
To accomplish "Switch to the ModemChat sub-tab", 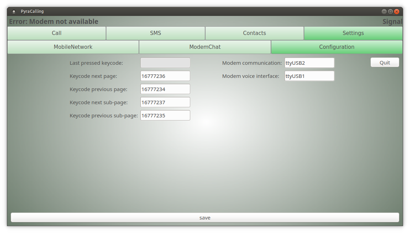I will click(x=205, y=47).
